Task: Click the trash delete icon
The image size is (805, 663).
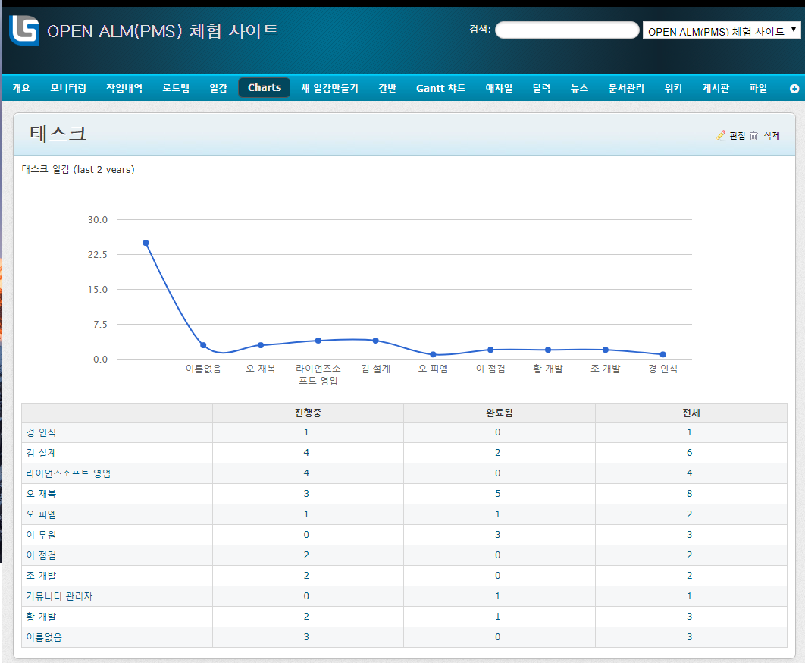Action: (x=753, y=136)
